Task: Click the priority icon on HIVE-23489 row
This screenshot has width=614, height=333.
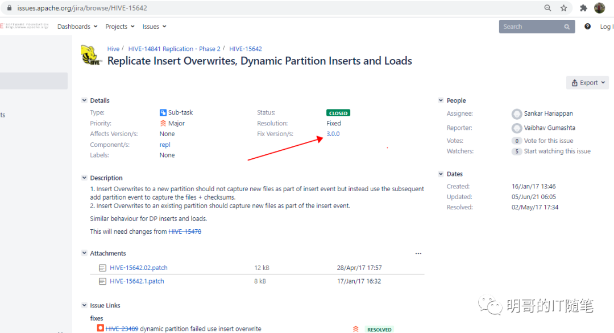Action: click(355, 329)
